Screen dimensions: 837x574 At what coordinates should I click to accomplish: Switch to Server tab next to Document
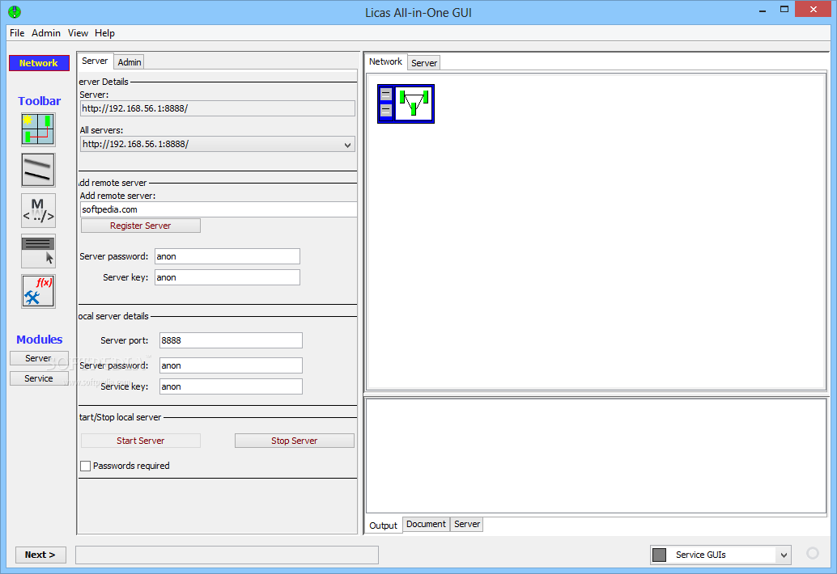click(x=466, y=525)
